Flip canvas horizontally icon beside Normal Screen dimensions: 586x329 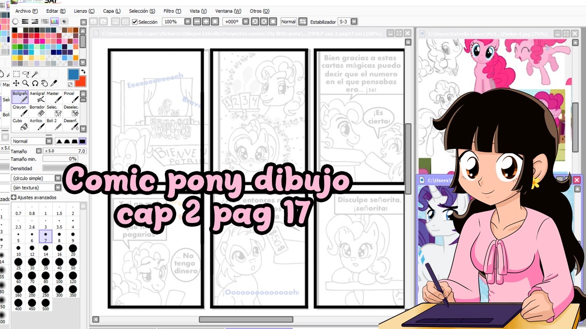point(303,21)
